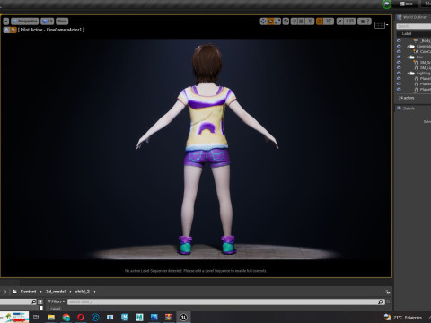
Task: Open the Perspective view mode dropdown
Action: point(25,22)
